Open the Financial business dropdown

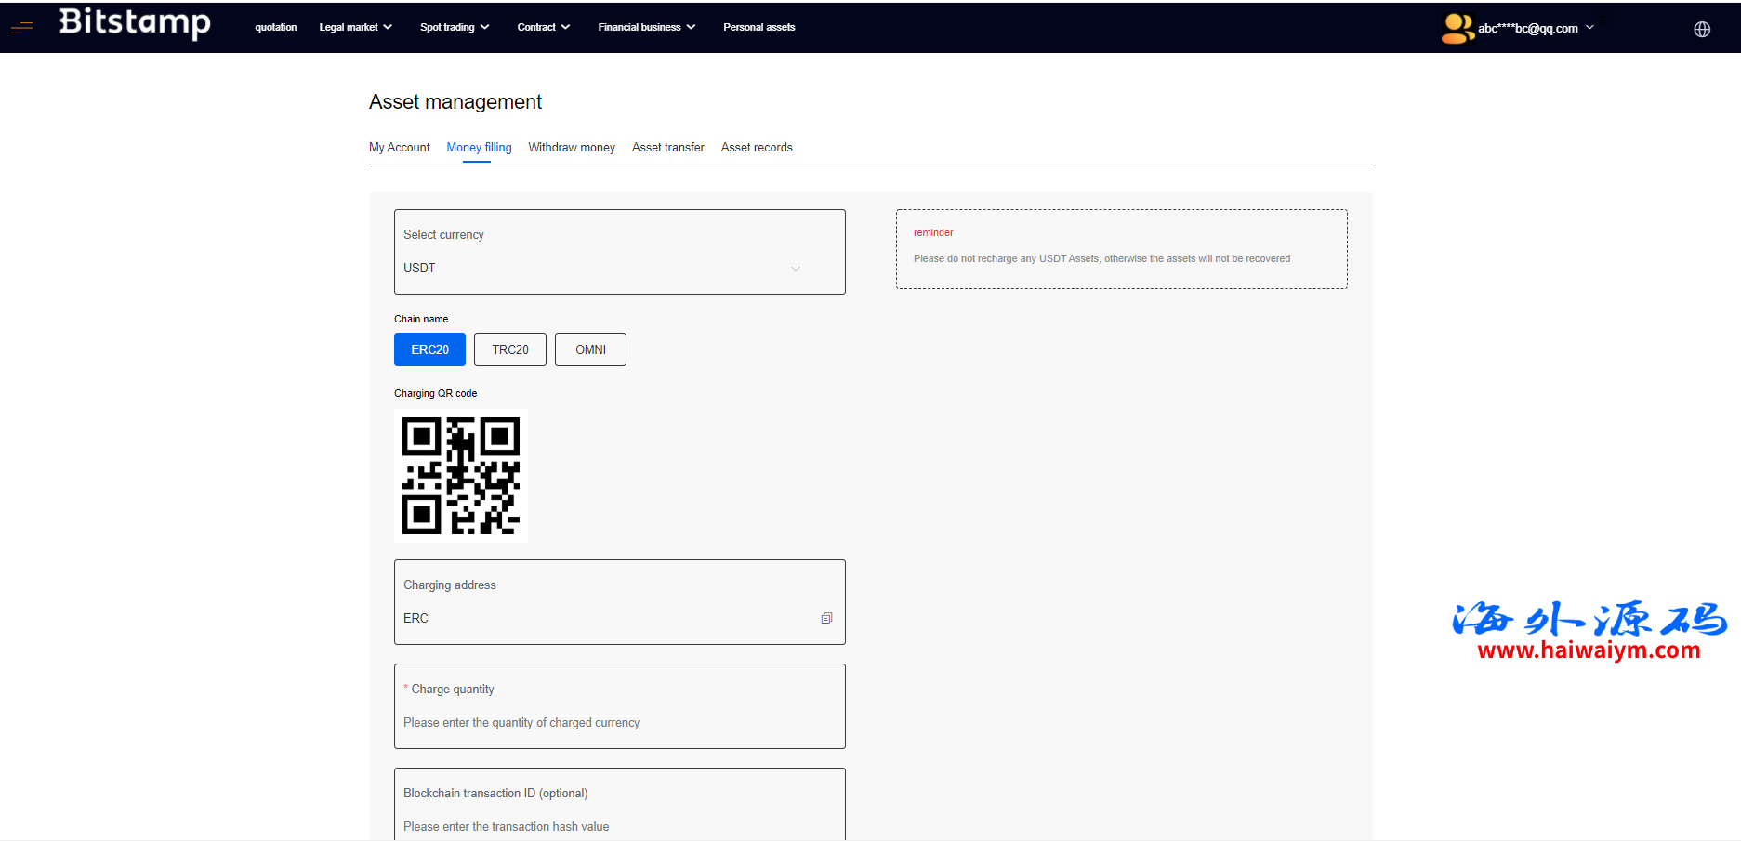click(x=646, y=27)
